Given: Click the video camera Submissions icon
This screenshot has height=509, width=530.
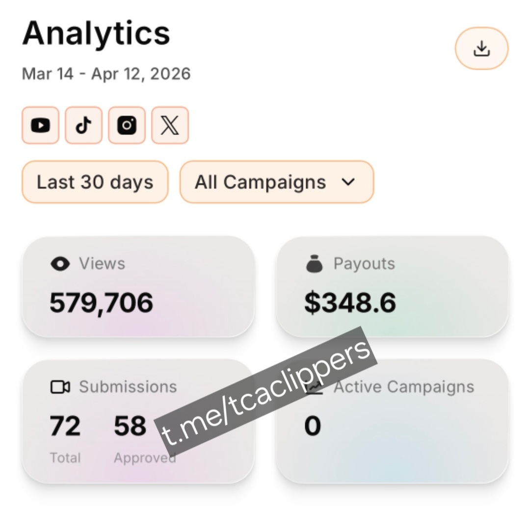Looking at the screenshot, I should (60, 387).
